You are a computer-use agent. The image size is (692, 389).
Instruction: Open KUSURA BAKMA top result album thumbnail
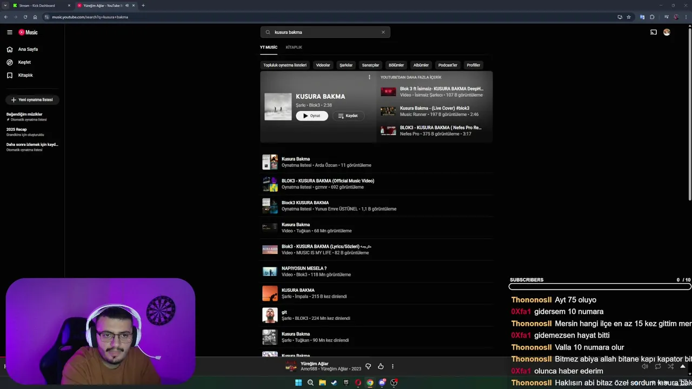coord(278,106)
